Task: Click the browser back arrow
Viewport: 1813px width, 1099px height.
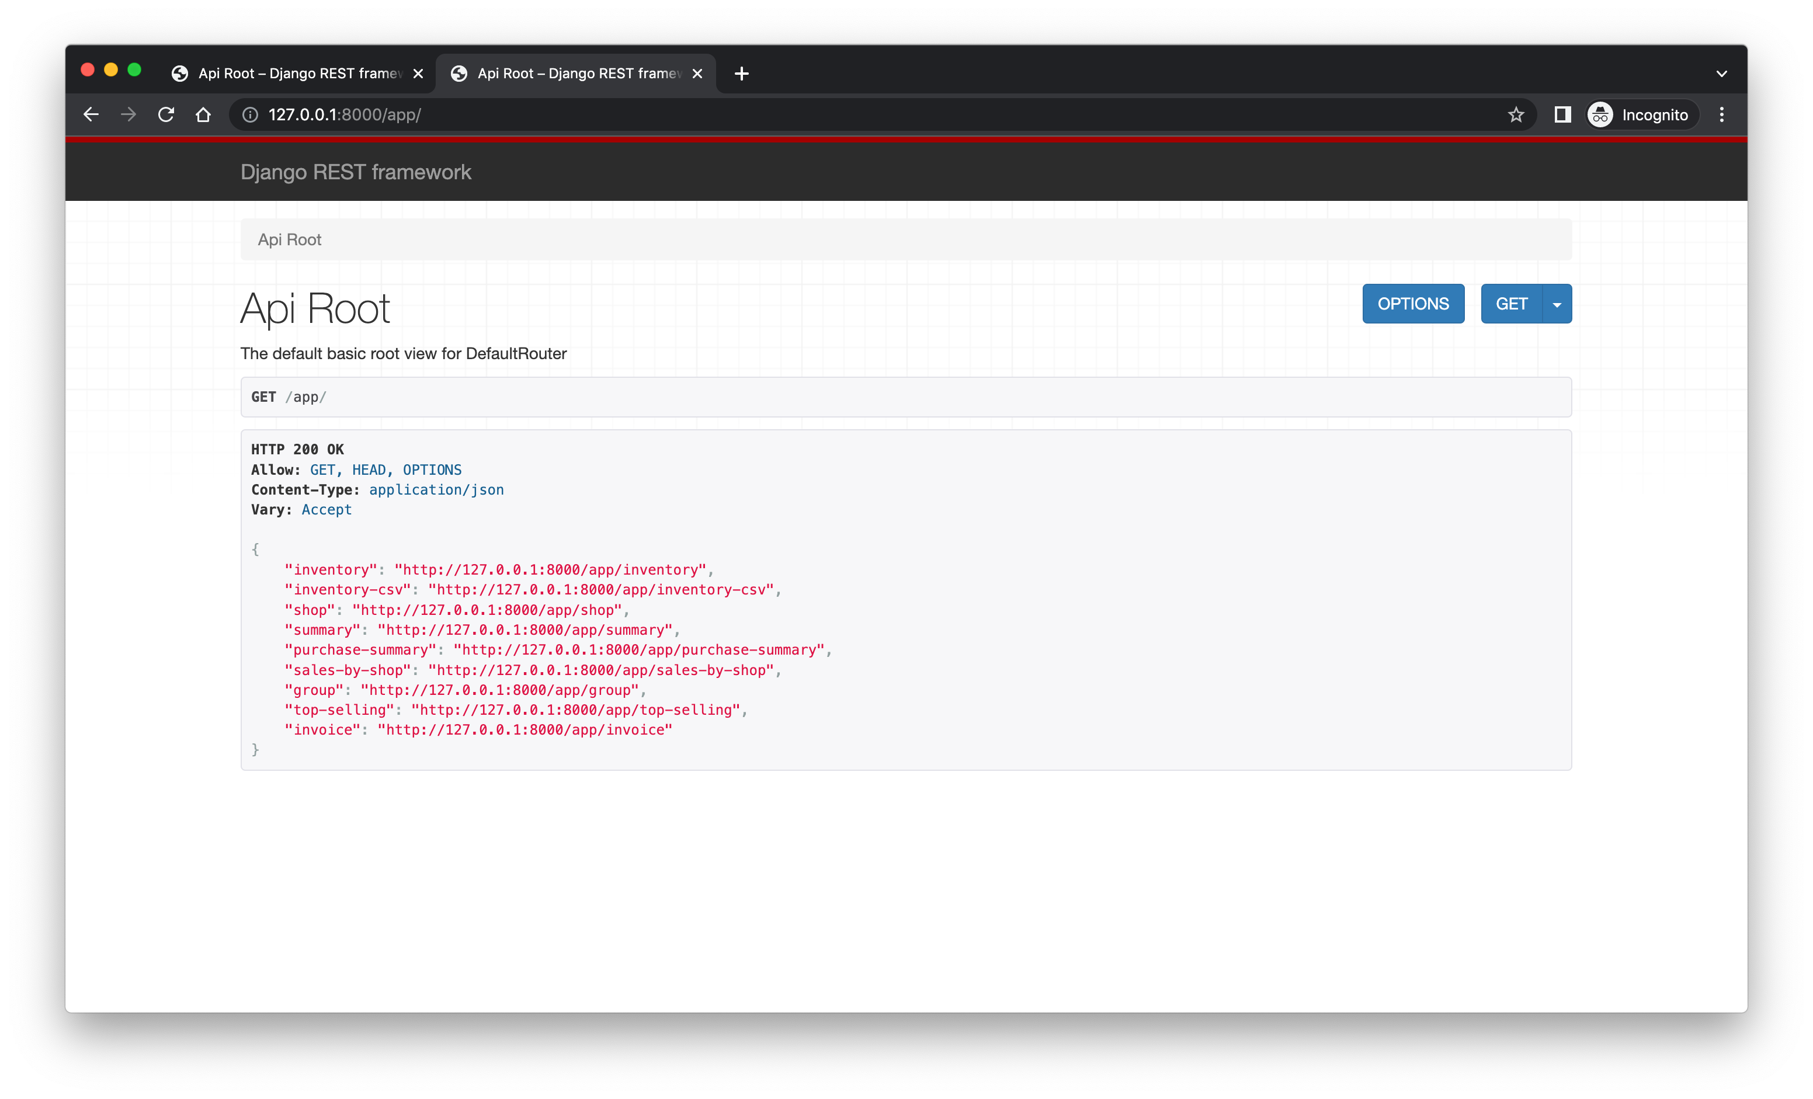Action: pyautogui.click(x=91, y=115)
